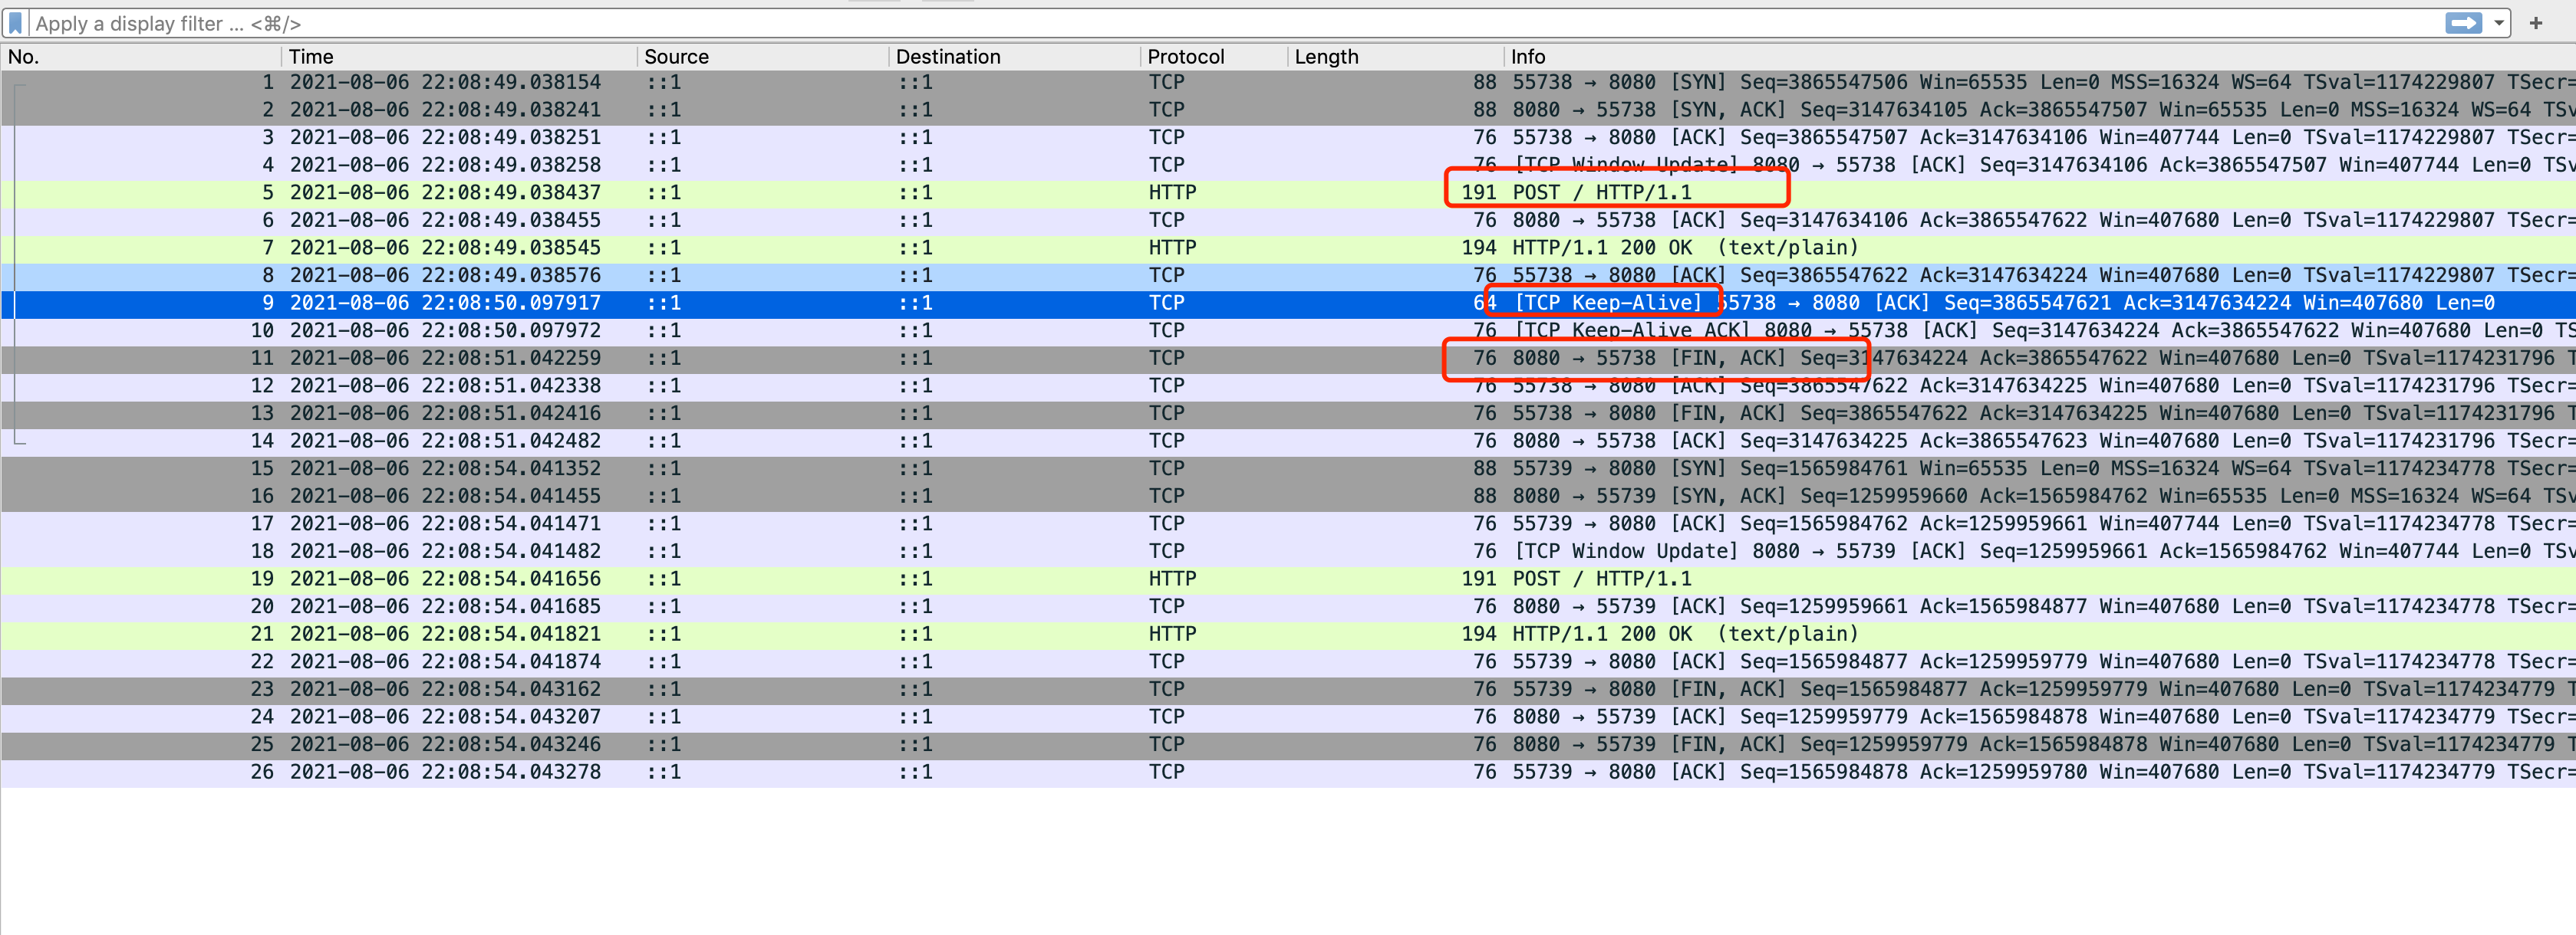
Task: Sort packets by the No. column header
Action: point(24,57)
